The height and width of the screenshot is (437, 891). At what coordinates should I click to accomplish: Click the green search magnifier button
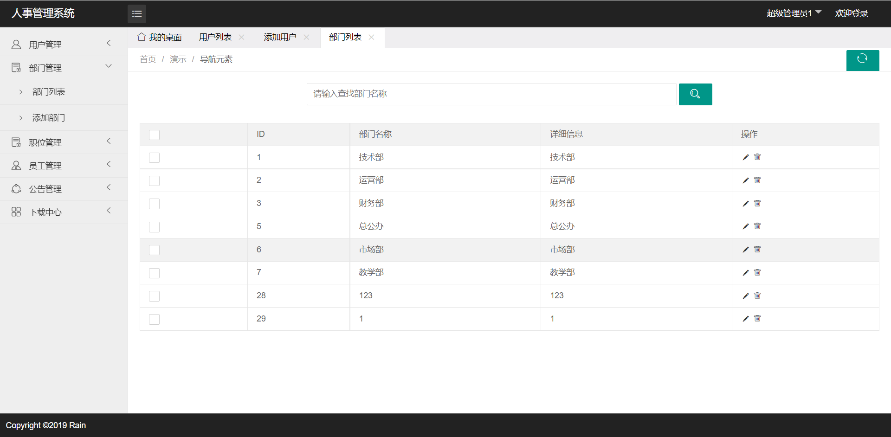[x=695, y=94]
